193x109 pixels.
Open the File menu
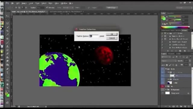click(x=12, y=3)
